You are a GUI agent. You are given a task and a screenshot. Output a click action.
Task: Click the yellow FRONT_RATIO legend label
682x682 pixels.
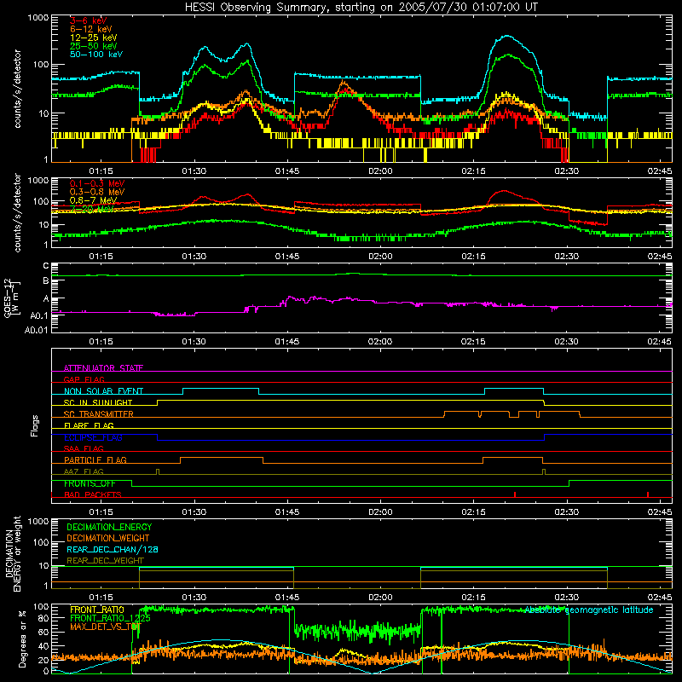tap(96, 610)
